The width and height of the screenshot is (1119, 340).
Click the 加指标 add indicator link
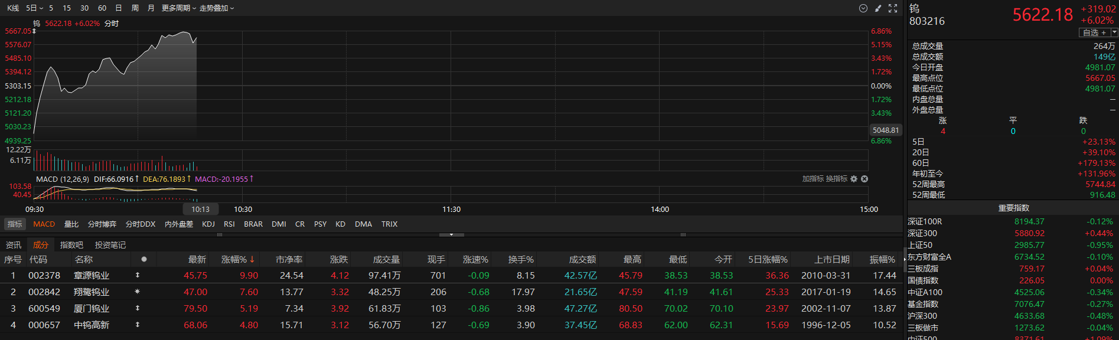[813, 179]
